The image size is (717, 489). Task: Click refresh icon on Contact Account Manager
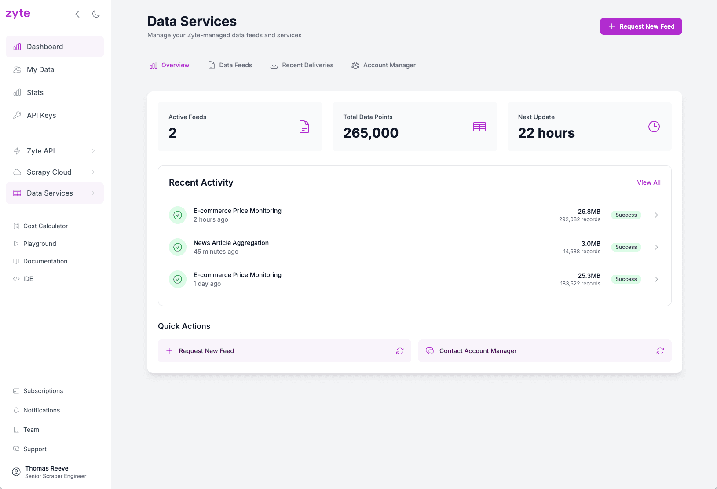(x=660, y=351)
